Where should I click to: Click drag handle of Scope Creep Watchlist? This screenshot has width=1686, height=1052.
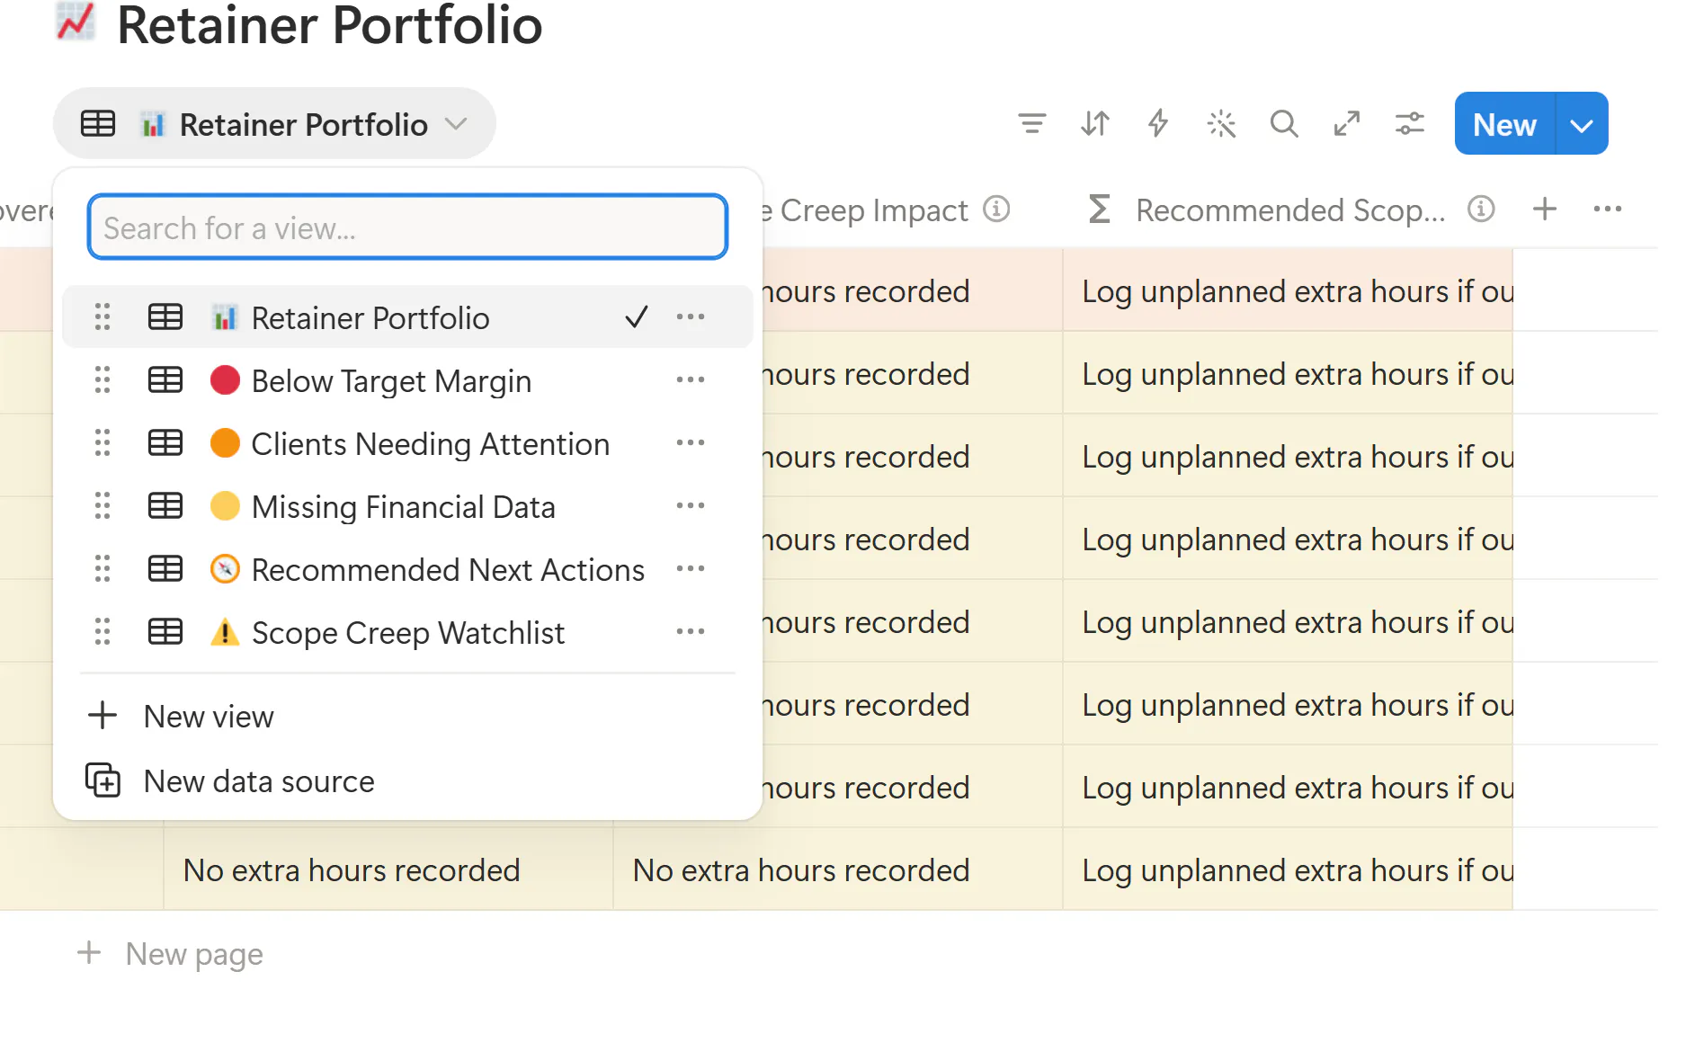coord(103,631)
